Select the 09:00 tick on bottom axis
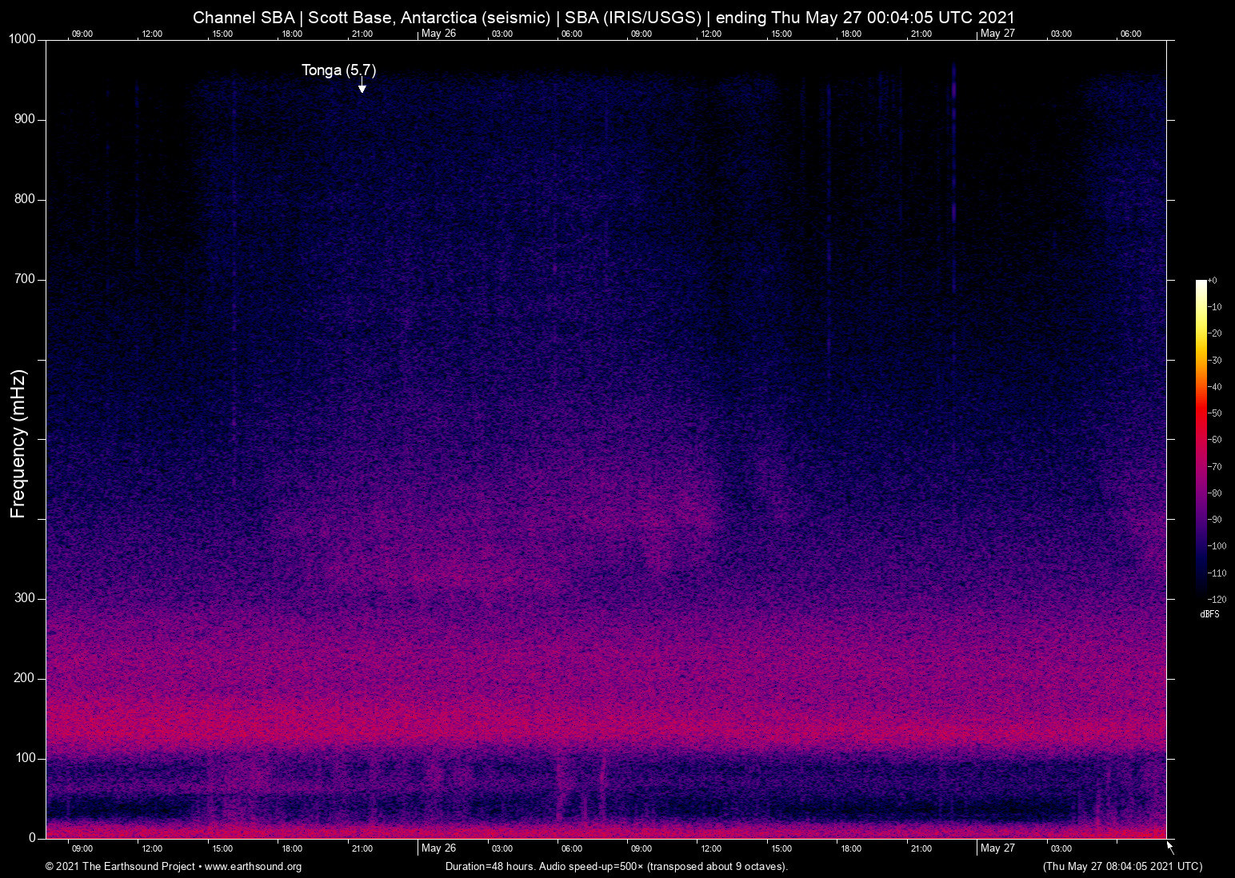 [x=82, y=848]
